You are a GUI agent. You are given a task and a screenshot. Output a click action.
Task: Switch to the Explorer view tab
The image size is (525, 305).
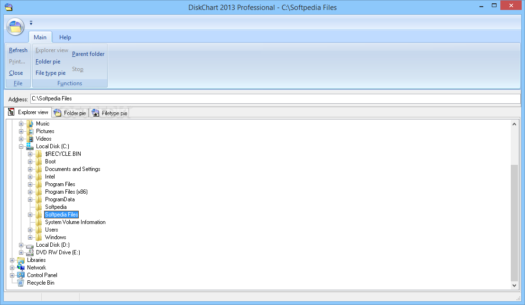(x=29, y=112)
